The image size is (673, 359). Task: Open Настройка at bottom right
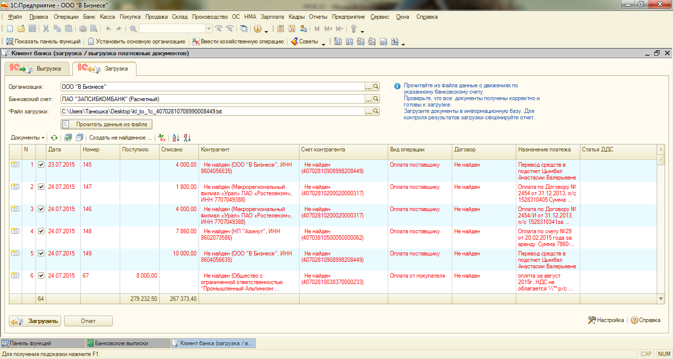[x=606, y=320]
